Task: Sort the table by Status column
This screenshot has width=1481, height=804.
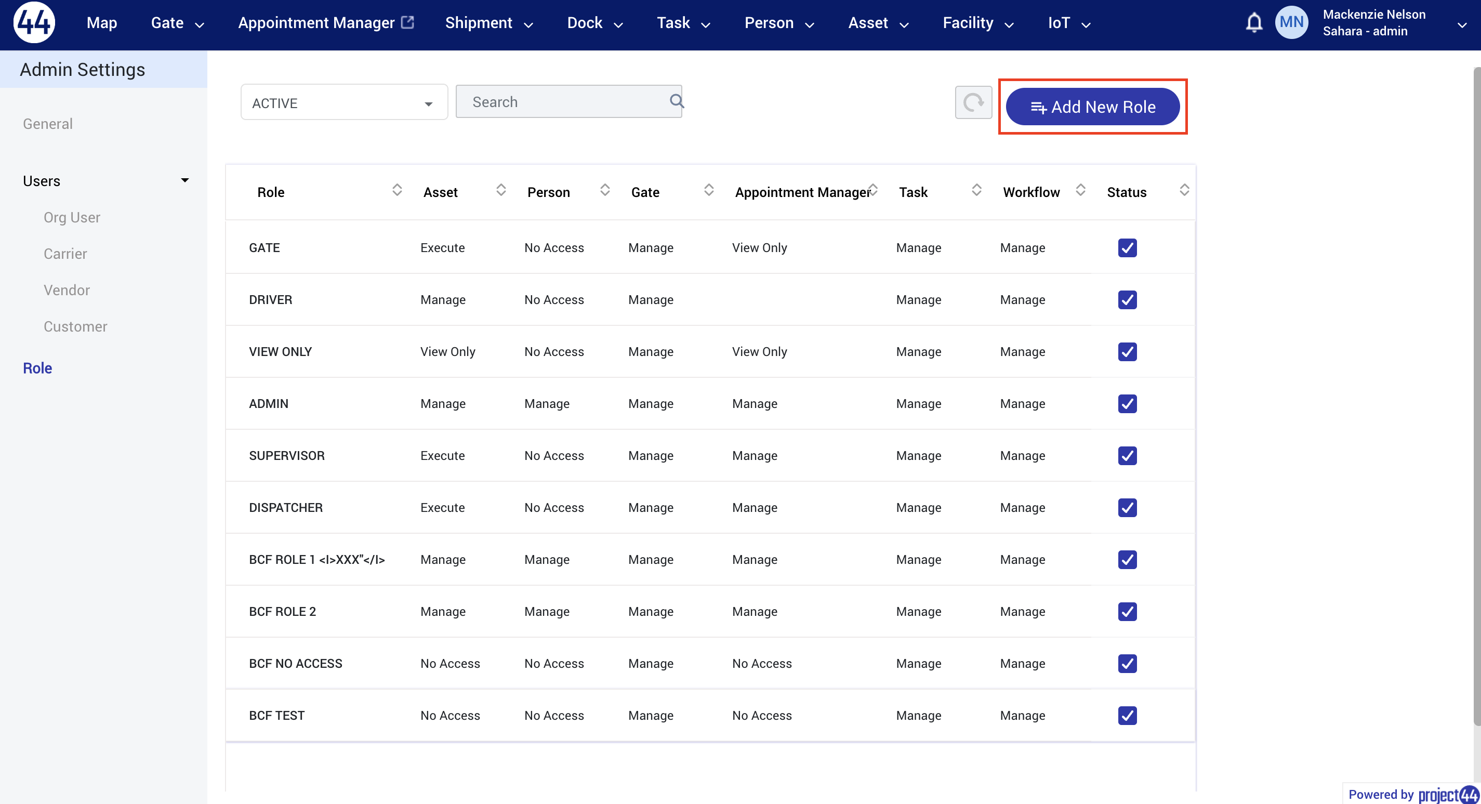Action: (1184, 190)
